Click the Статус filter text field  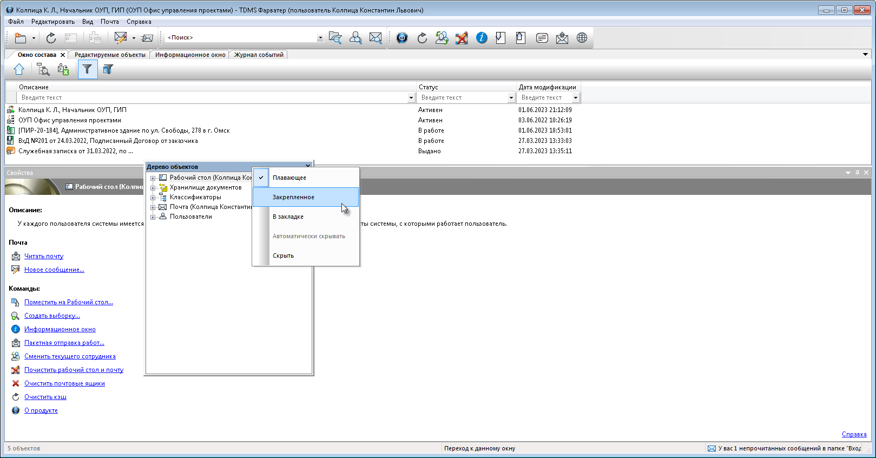coord(463,98)
